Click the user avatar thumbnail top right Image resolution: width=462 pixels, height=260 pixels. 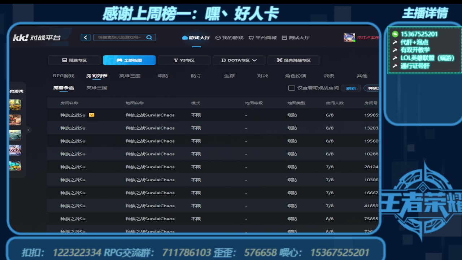[349, 37]
